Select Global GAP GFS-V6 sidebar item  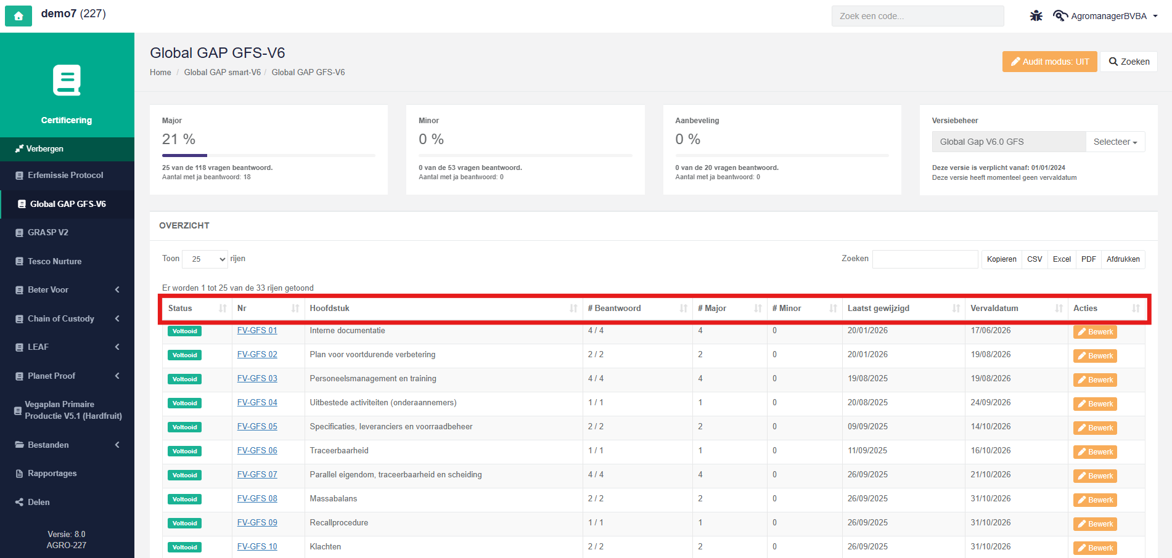[67, 204]
